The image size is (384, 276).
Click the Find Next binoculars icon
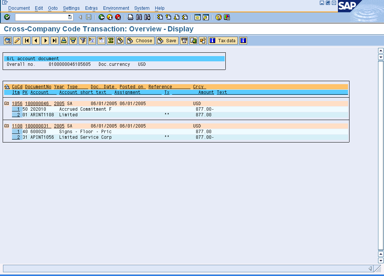147,17
